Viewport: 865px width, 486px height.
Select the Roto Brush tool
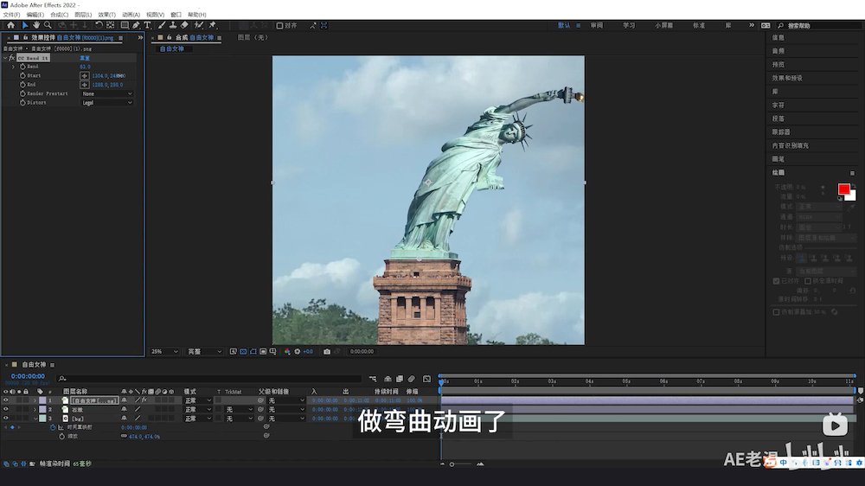199,25
